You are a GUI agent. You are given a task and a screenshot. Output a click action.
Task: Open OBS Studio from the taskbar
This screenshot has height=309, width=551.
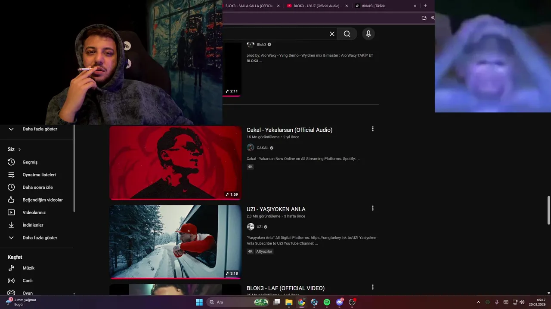click(x=352, y=302)
